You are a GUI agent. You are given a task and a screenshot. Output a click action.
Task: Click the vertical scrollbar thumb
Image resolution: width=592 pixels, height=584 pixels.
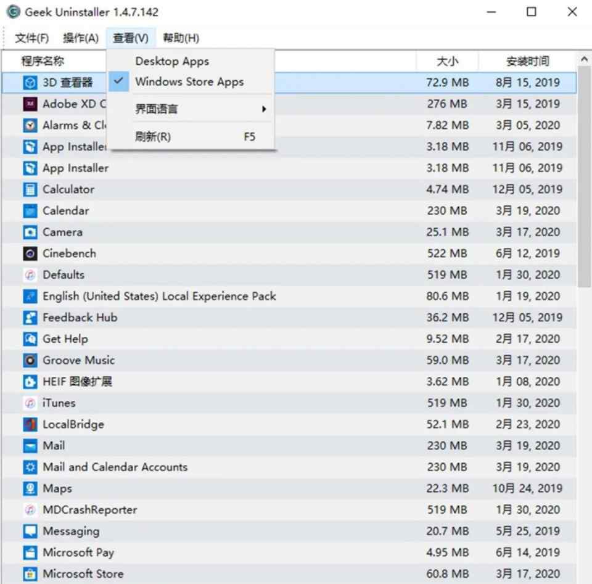click(x=584, y=176)
